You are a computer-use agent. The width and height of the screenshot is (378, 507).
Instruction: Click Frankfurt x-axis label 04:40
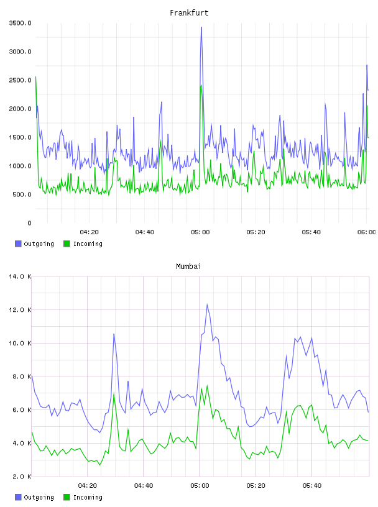click(x=145, y=232)
